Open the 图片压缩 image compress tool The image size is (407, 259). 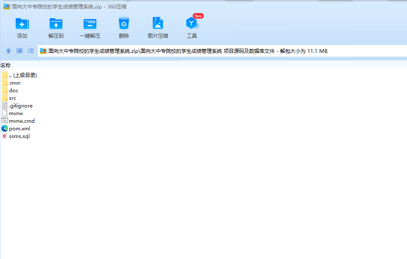pos(158,28)
